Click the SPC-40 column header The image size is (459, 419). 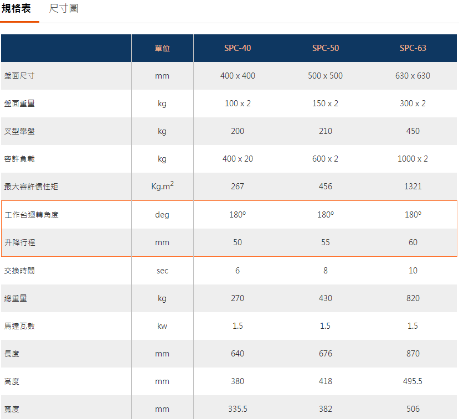tap(238, 48)
